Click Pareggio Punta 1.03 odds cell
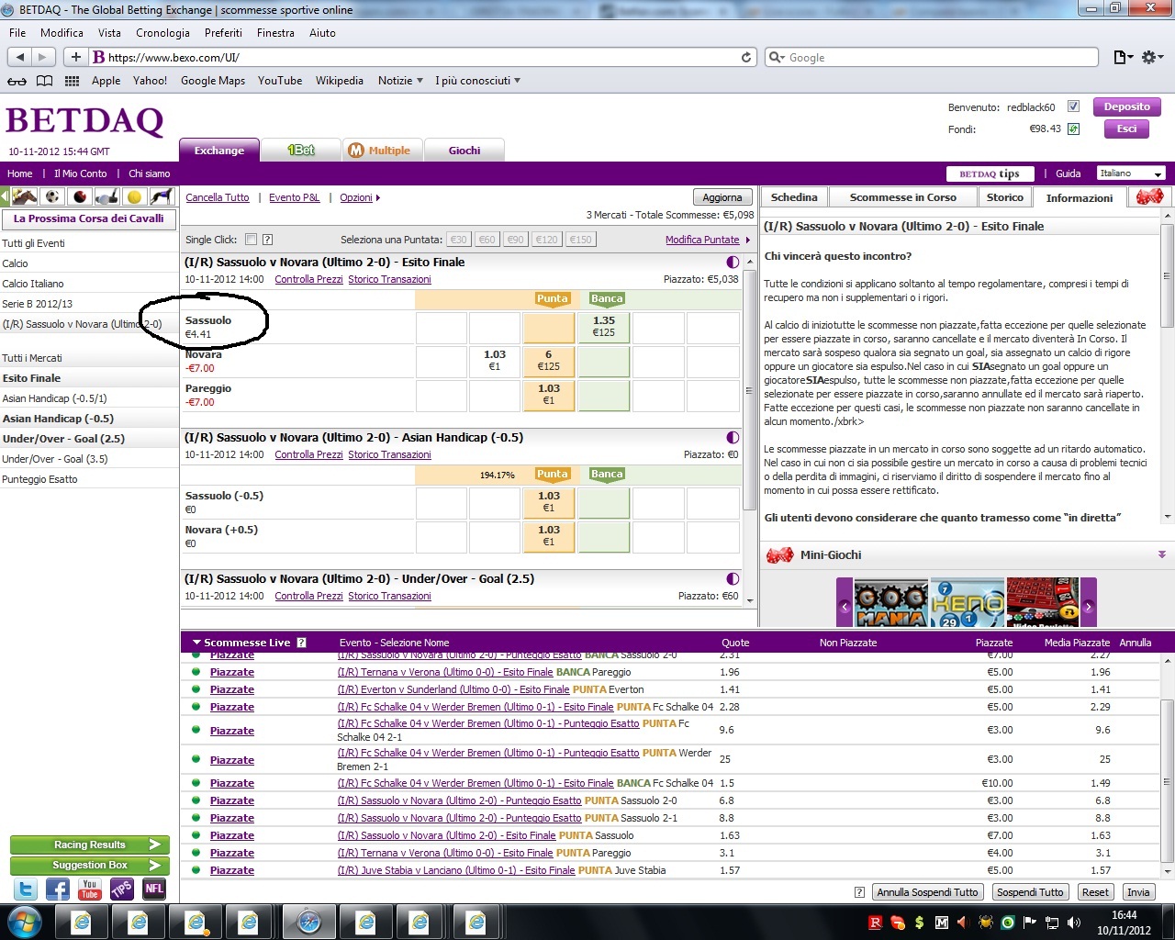Viewport: 1175px width, 940px height. coord(549,395)
